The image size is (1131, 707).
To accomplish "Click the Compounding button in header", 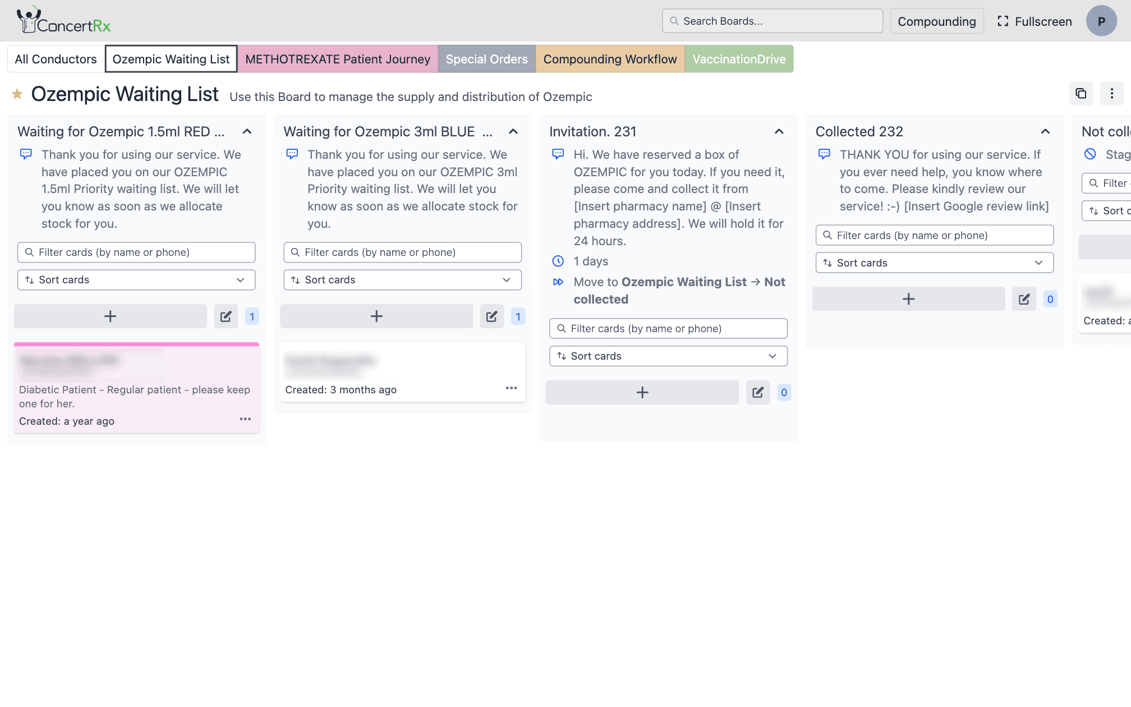I will [x=936, y=21].
